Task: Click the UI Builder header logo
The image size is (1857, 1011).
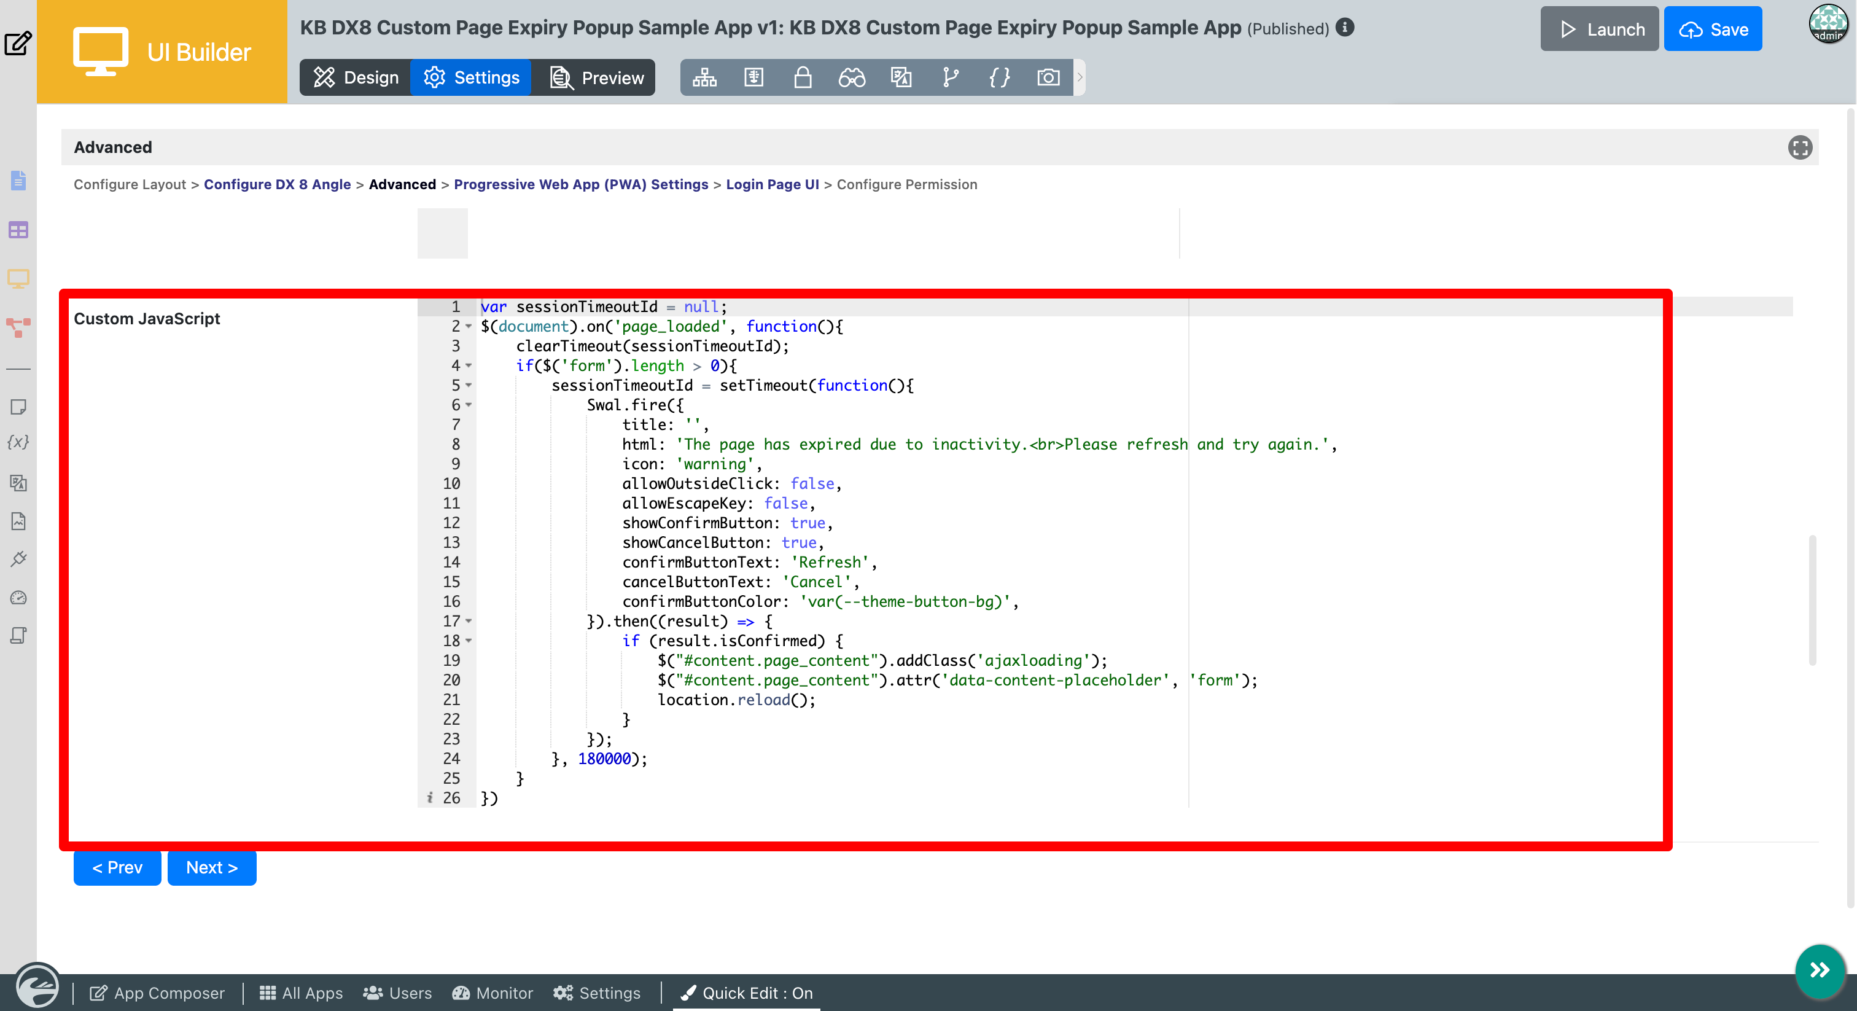Action: (x=162, y=52)
